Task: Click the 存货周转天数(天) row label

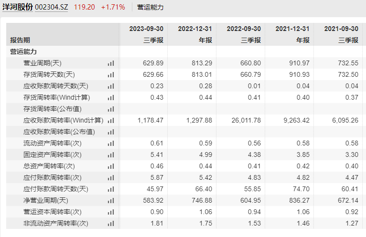Action: point(49,74)
